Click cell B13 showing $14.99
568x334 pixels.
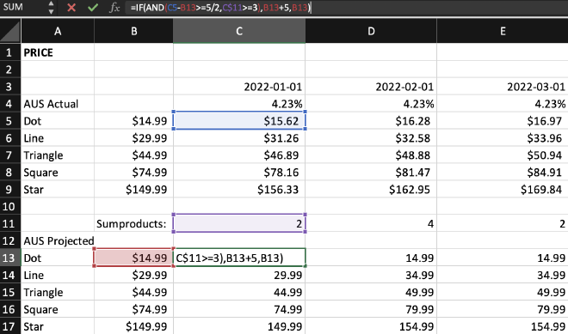click(x=133, y=258)
